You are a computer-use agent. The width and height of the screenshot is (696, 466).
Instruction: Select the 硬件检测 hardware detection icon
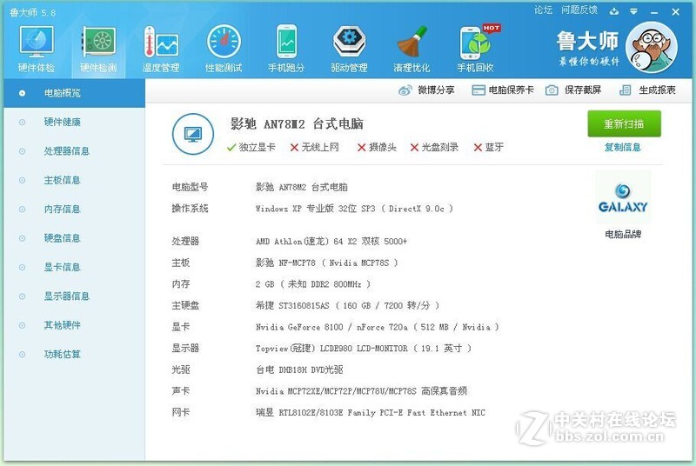(98, 49)
